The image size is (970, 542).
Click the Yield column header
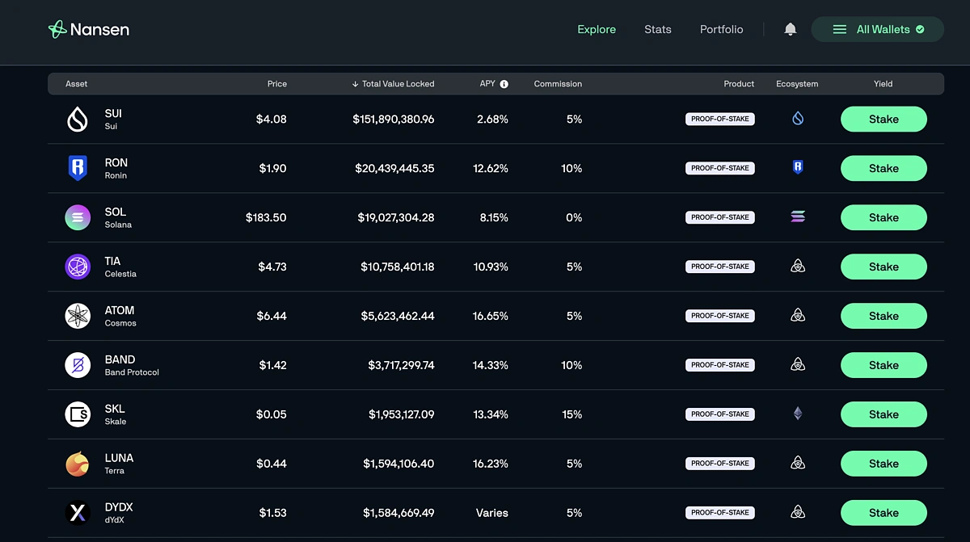[884, 84]
